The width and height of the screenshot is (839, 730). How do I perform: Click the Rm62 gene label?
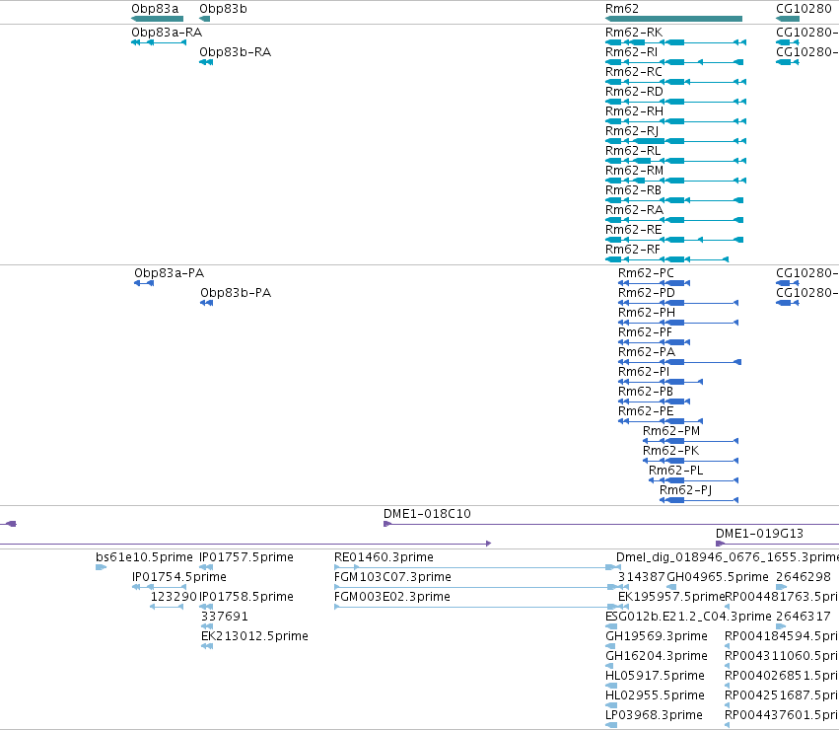[622, 9]
